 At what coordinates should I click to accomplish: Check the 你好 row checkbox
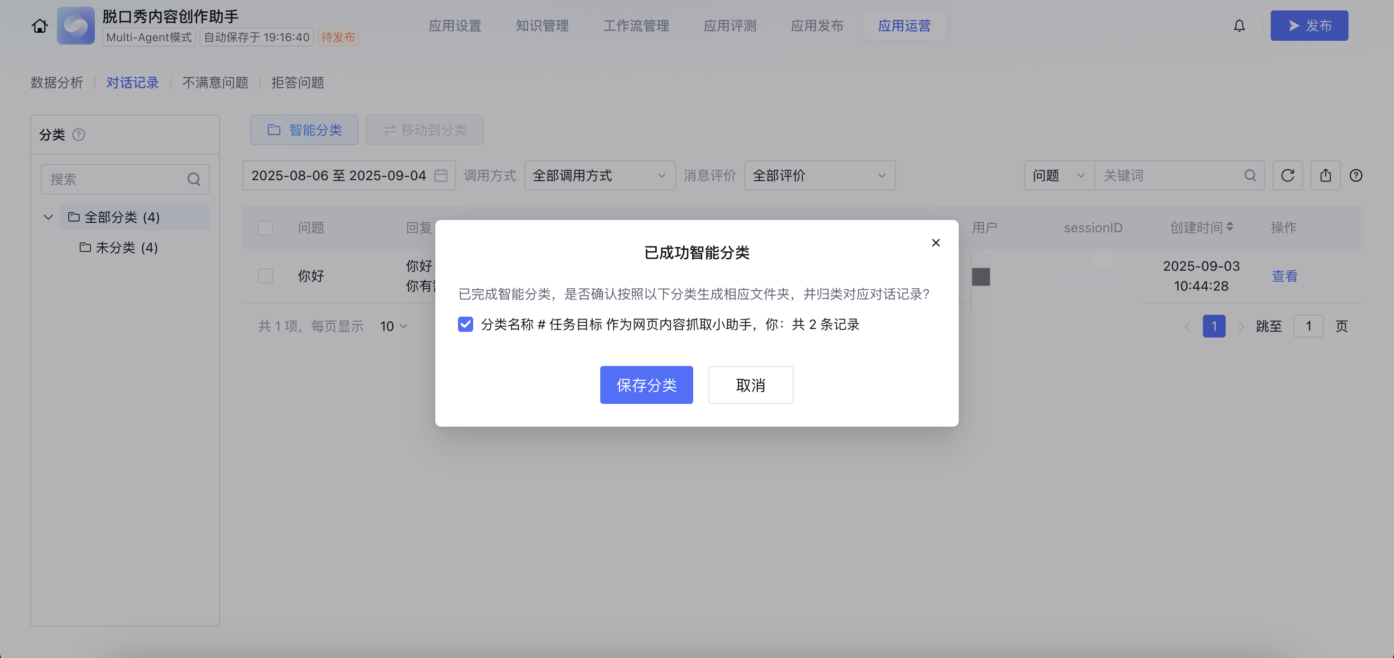[x=265, y=276]
